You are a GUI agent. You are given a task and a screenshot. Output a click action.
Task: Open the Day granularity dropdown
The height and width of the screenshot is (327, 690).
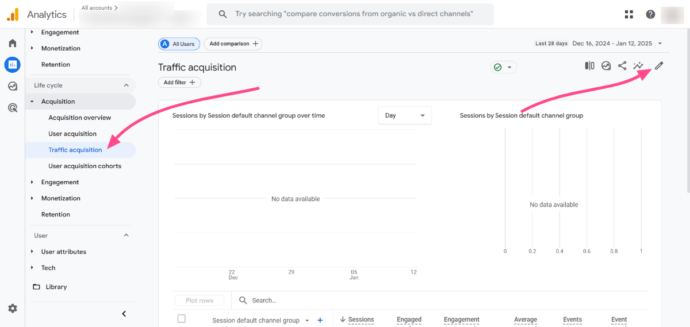tap(404, 115)
